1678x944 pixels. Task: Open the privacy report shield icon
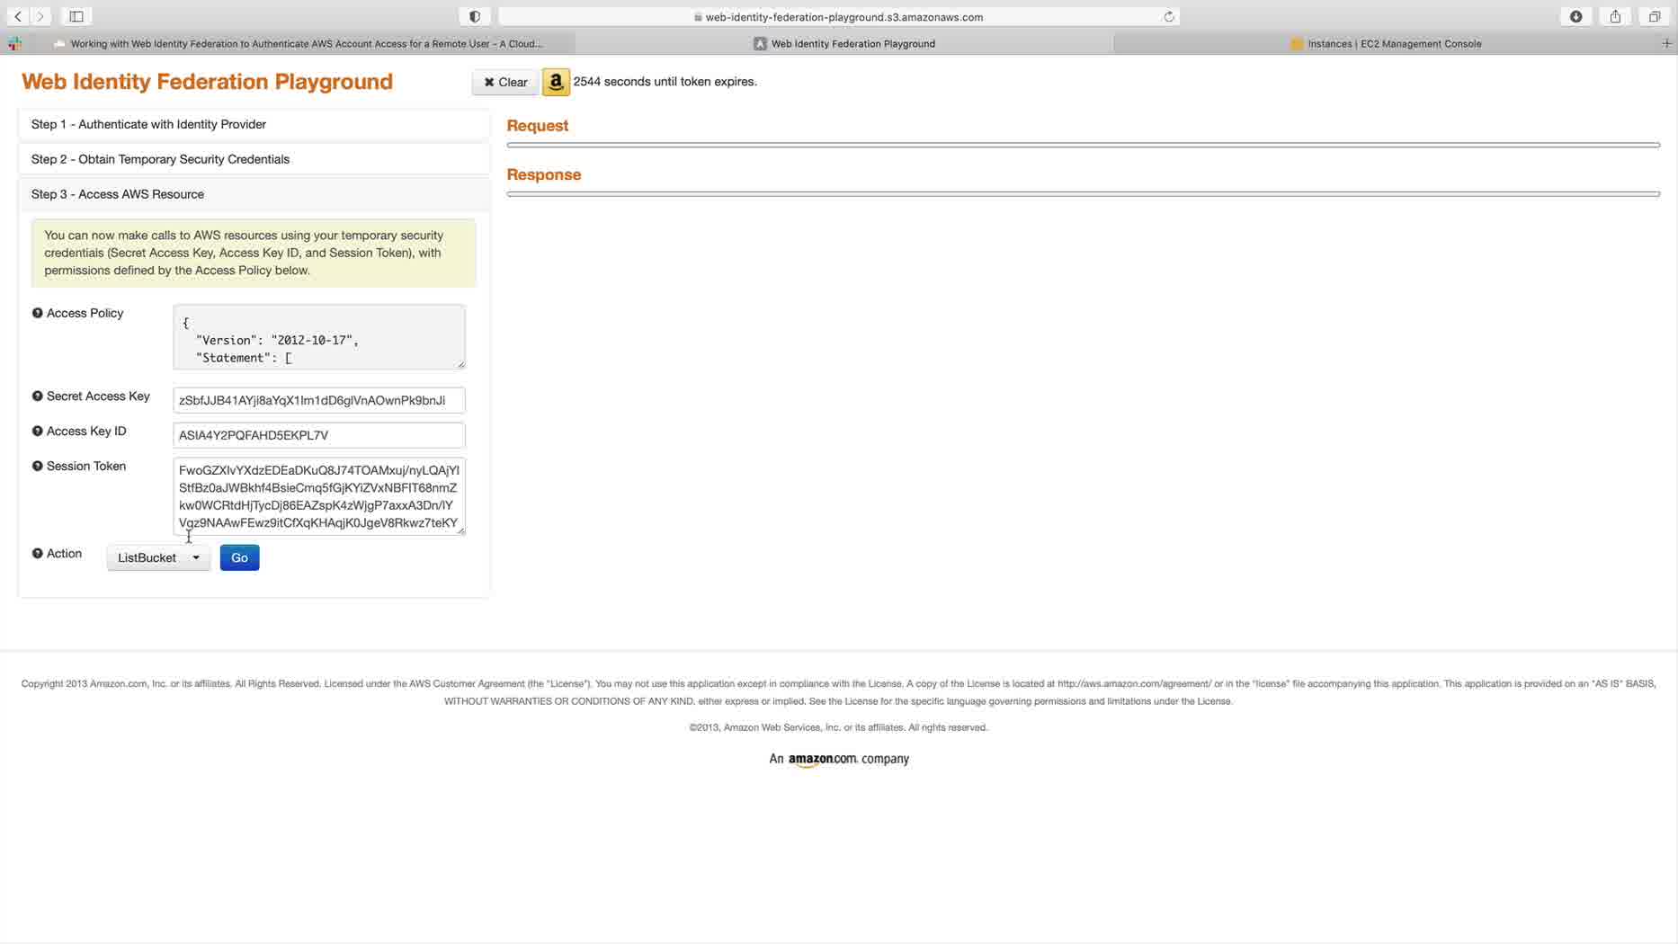[475, 16]
